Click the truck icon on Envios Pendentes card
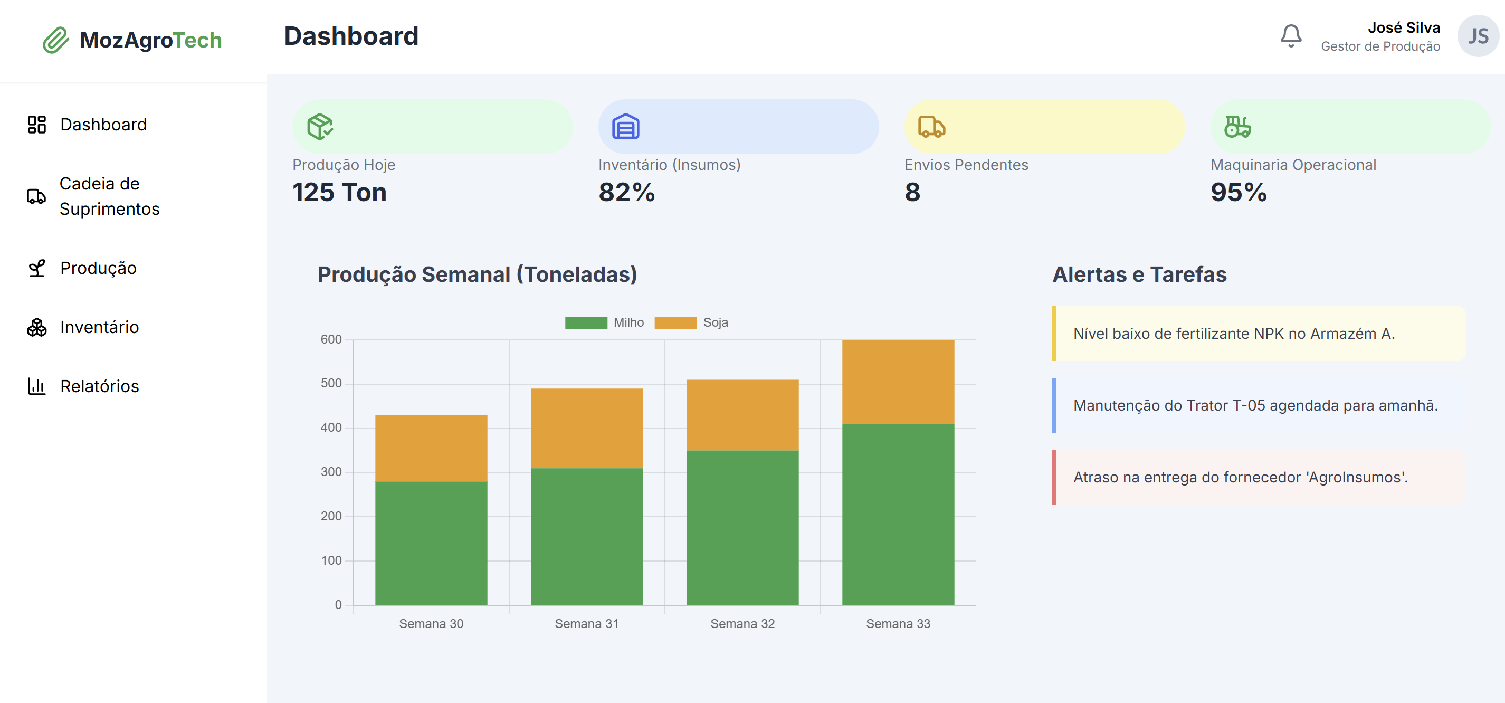 [x=931, y=126]
